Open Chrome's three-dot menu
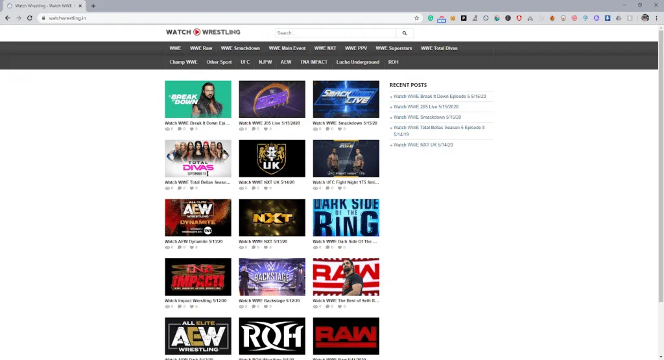The image size is (664, 360). coord(657,18)
